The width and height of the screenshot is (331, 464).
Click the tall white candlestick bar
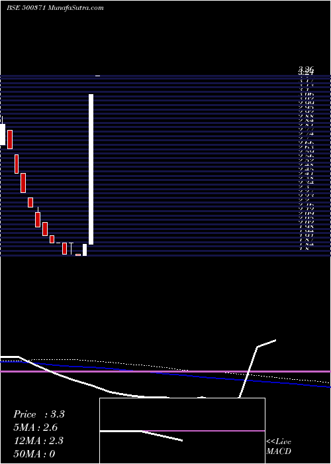91,169
